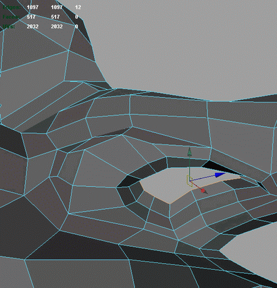Click the 'Faces:' heads-up display label
The height and width of the screenshot is (288, 277).
[11, 17]
